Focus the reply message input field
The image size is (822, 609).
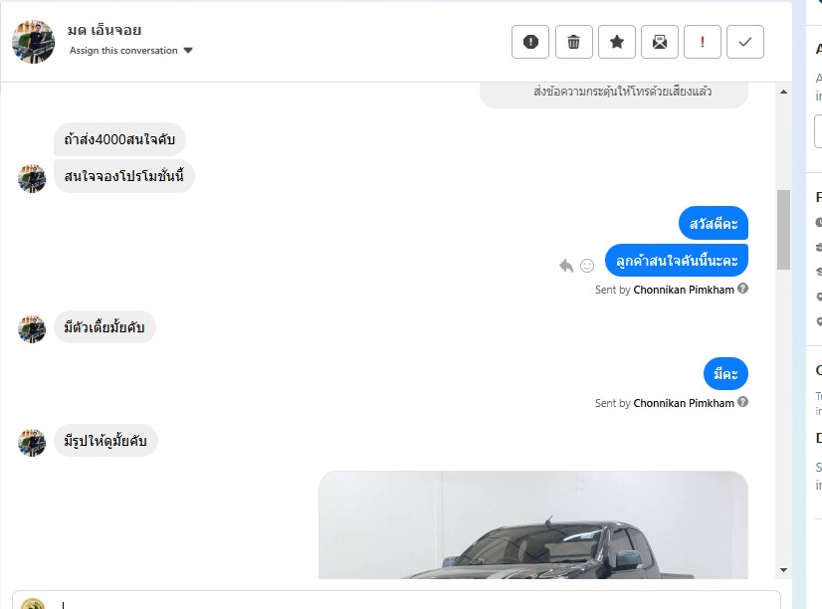(396, 601)
